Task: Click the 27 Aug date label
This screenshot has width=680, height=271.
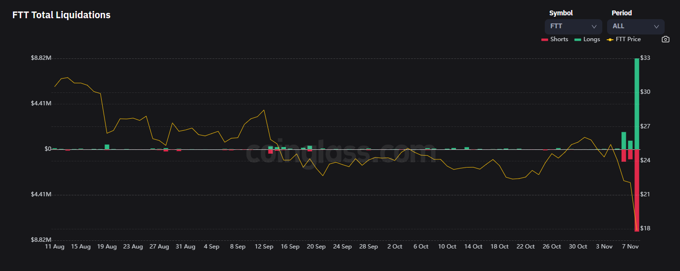Action: (x=159, y=247)
